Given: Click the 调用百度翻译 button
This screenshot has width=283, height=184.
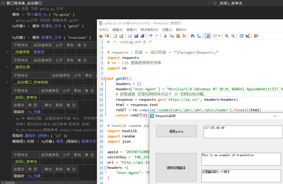Looking at the screenshot, I should (176, 168).
